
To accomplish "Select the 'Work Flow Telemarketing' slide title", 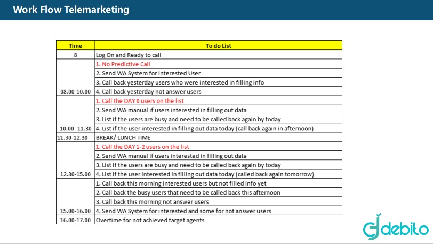I will coord(71,10).
